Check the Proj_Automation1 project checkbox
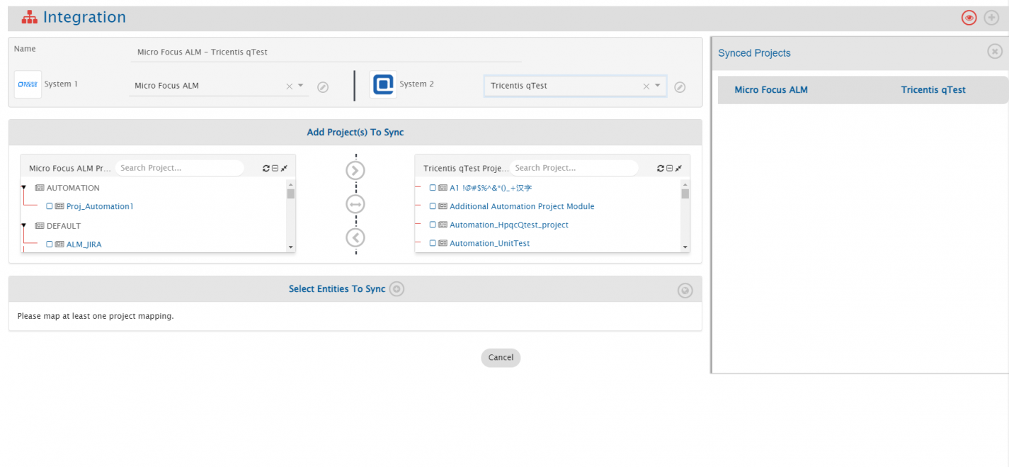The height and width of the screenshot is (467, 1009). [50, 207]
